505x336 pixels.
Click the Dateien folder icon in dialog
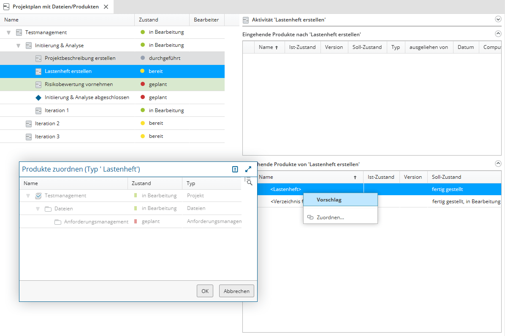(48, 209)
